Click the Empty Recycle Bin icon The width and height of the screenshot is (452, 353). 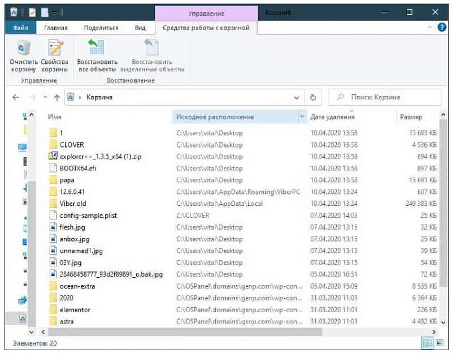pos(24,49)
